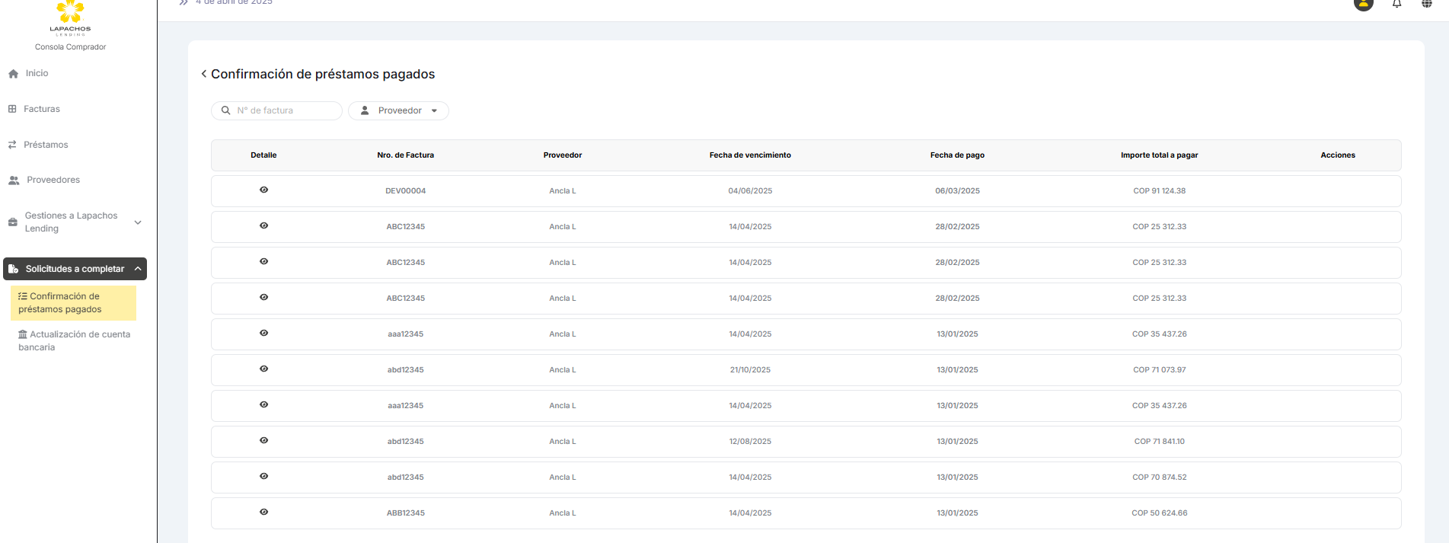
Task: Go to Facturas in the sidebar
Action: (x=41, y=109)
